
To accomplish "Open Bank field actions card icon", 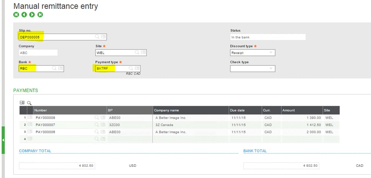I will click(x=61, y=68).
